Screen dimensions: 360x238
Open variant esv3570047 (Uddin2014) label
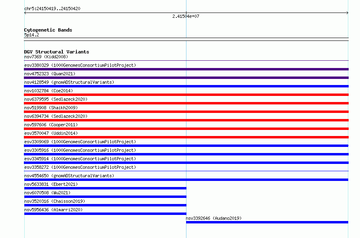51,133
